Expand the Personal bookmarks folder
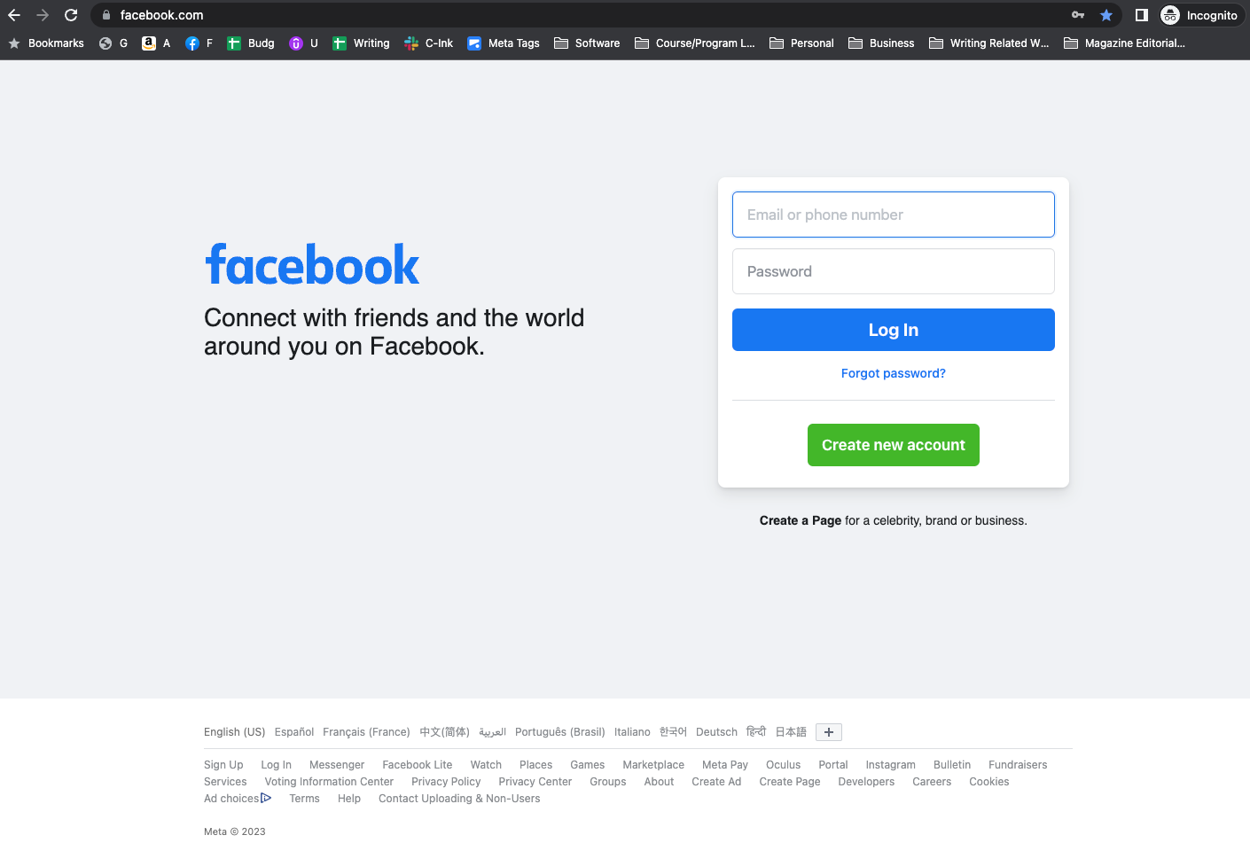The height and width of the screenshot is (843, 1250). click(x=801, y=43)
